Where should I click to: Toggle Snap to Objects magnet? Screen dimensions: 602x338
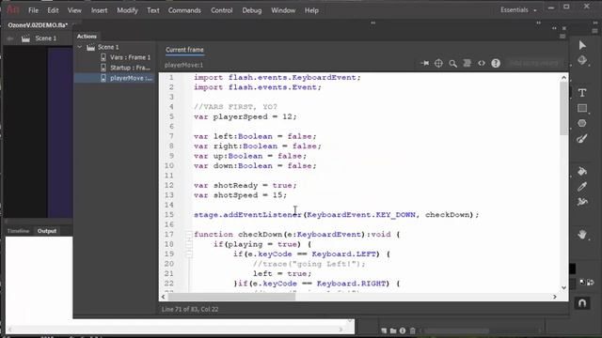(582, 303)
